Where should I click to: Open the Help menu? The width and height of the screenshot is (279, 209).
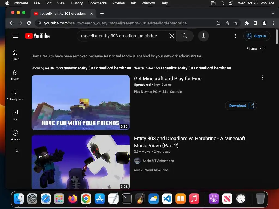pyautogui.click(x=164, y=3)
